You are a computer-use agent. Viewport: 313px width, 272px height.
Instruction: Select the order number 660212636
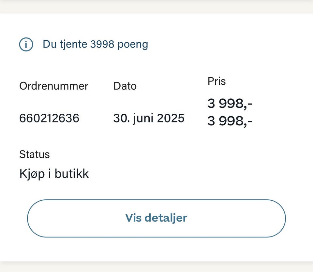[49, 118]
